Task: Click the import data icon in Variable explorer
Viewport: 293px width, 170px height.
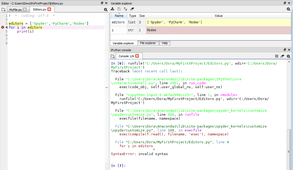Action: pyautogui.click(x=113, y=9)
